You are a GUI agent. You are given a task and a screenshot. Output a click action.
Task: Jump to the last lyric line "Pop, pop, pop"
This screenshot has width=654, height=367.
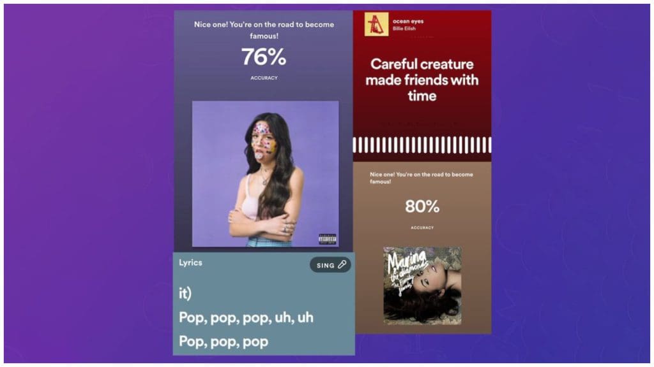(224, 342)
